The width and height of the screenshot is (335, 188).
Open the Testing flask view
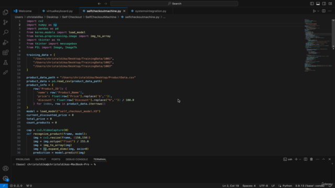point(6,63)
